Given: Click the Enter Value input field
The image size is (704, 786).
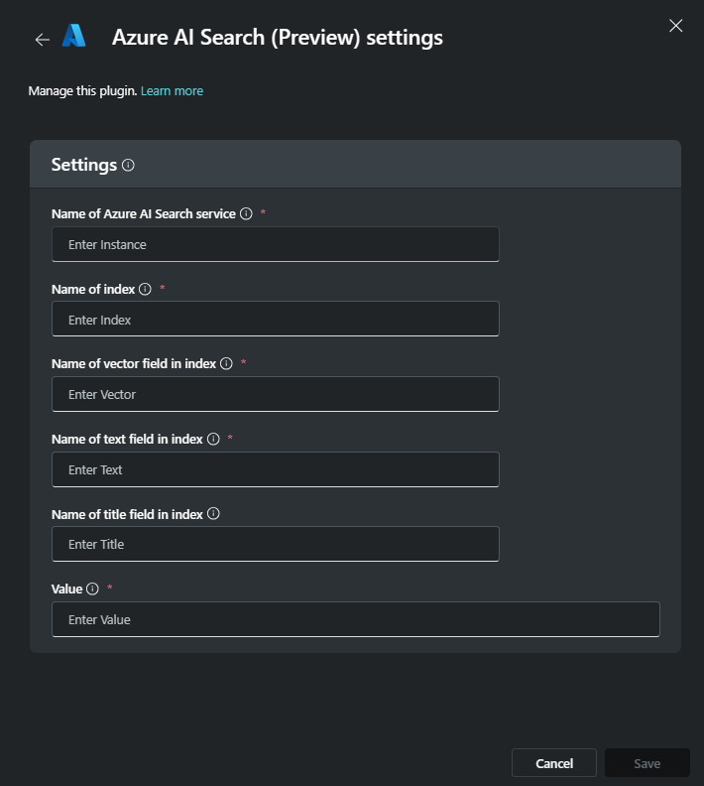Looking at the screenshot, I should [x=355, y=619].
